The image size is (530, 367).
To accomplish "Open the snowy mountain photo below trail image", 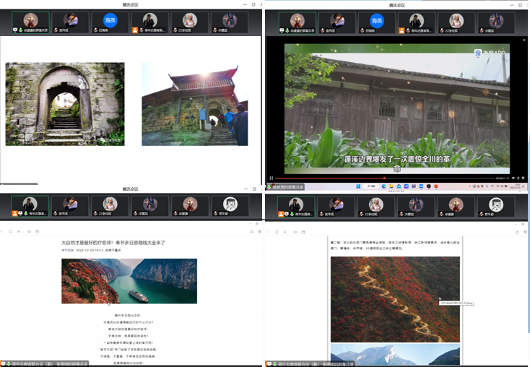I will (395, 355).
